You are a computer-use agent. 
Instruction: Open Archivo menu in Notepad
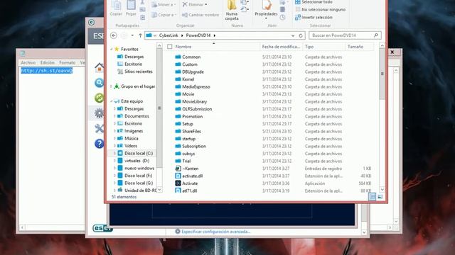point(28,62)
